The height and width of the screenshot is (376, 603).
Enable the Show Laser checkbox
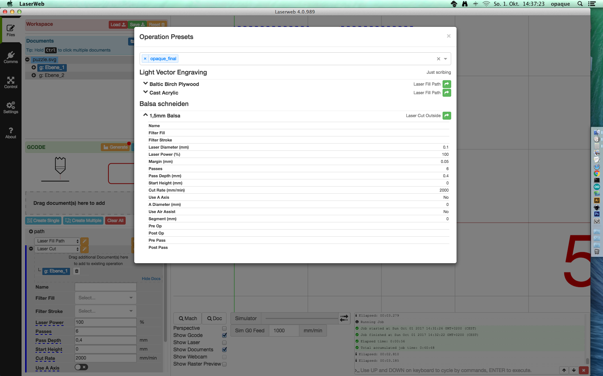tap(224, 343)
